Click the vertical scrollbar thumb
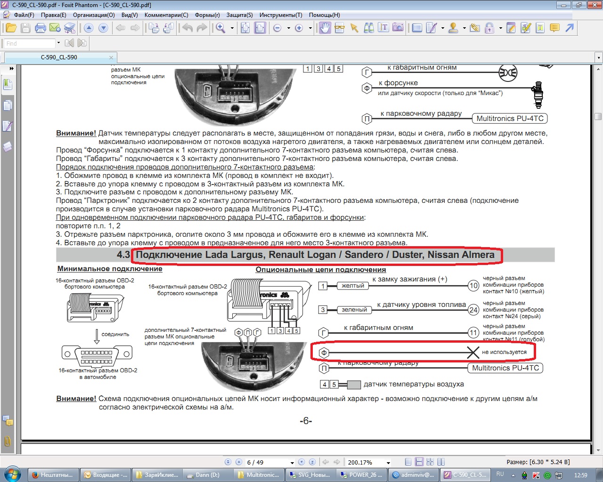The image size is (603, 482). [598, 116]
